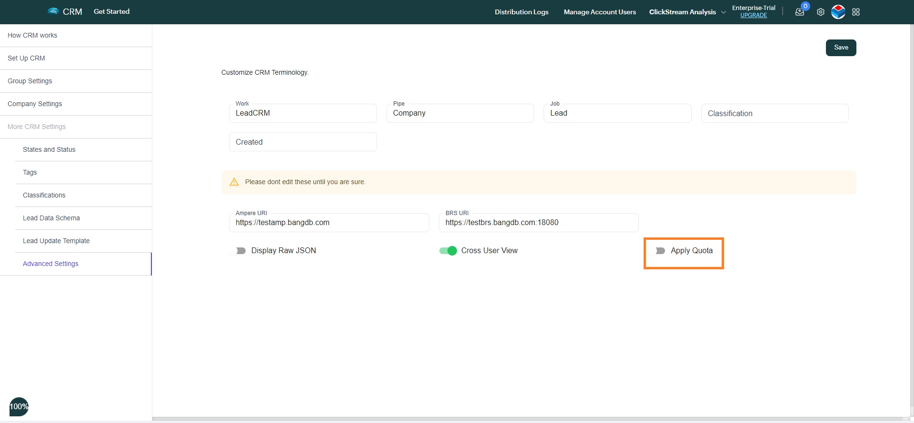Open the Tags settings

(83, 172)
